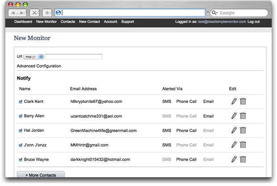Click the Google search box
The height and width of the screenshot is (186, 277).
[239, 12]
